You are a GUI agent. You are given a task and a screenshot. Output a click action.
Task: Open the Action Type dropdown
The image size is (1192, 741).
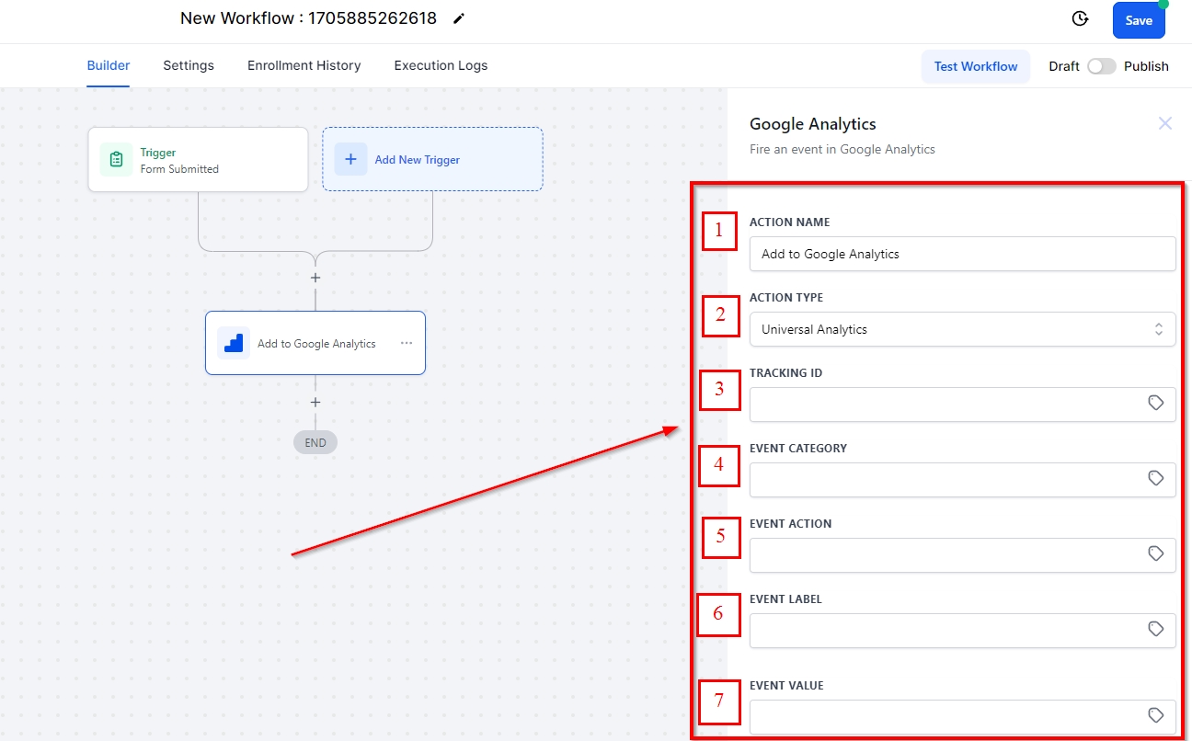tap(962, 329)
